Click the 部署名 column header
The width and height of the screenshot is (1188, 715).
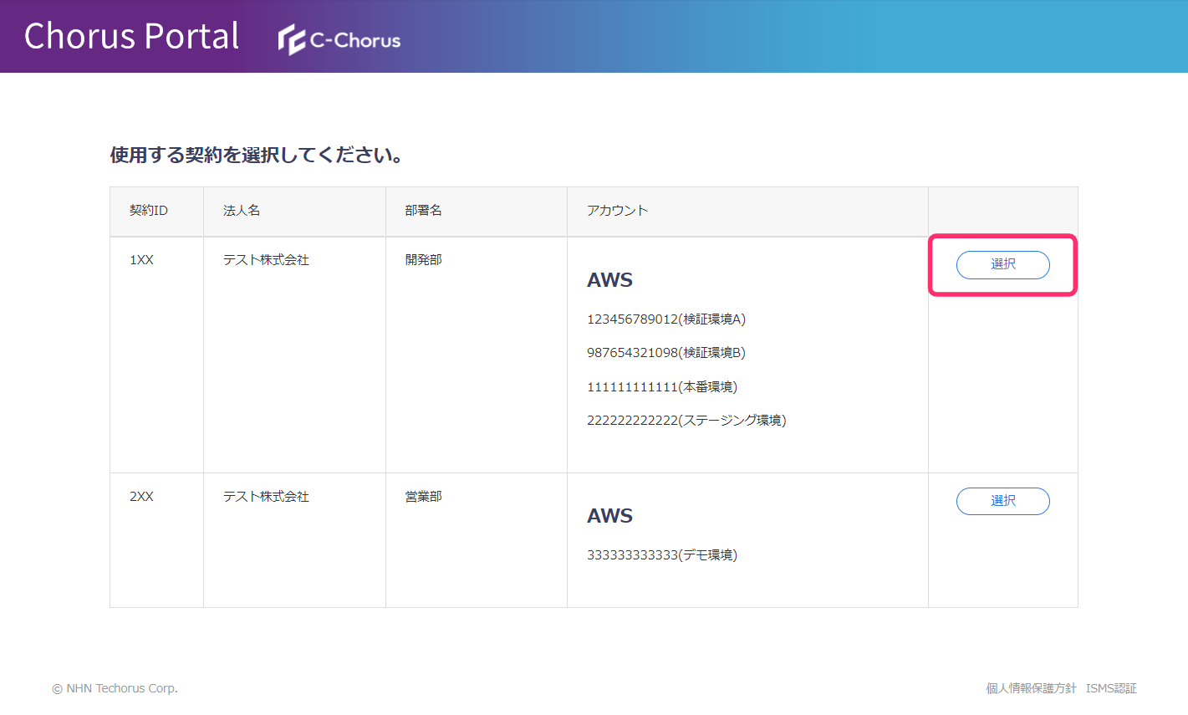click(x=424, y=211)
